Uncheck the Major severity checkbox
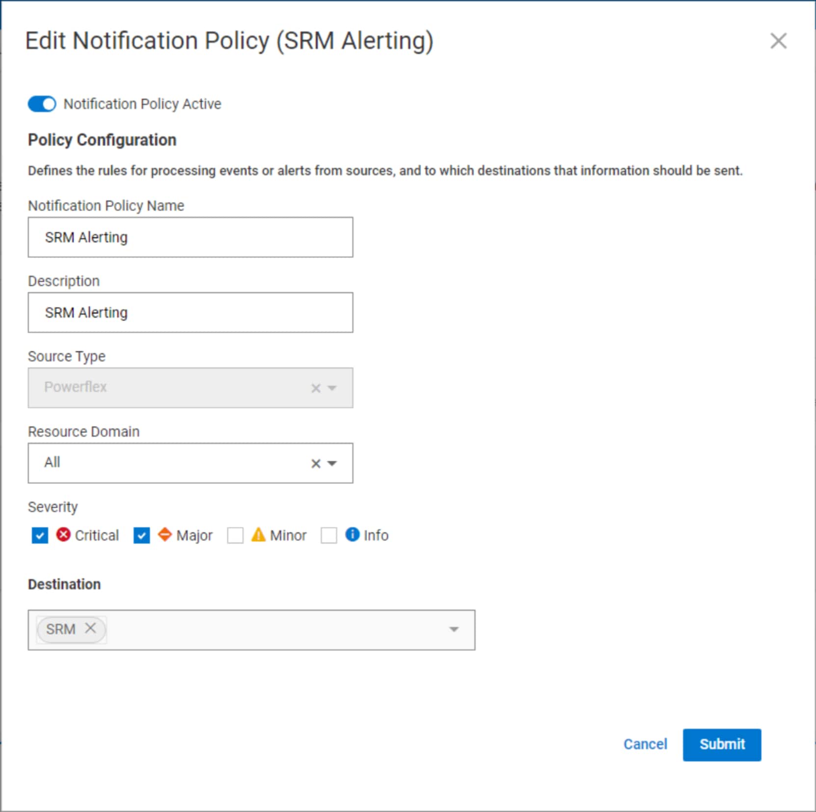 (x=141, y=536)
